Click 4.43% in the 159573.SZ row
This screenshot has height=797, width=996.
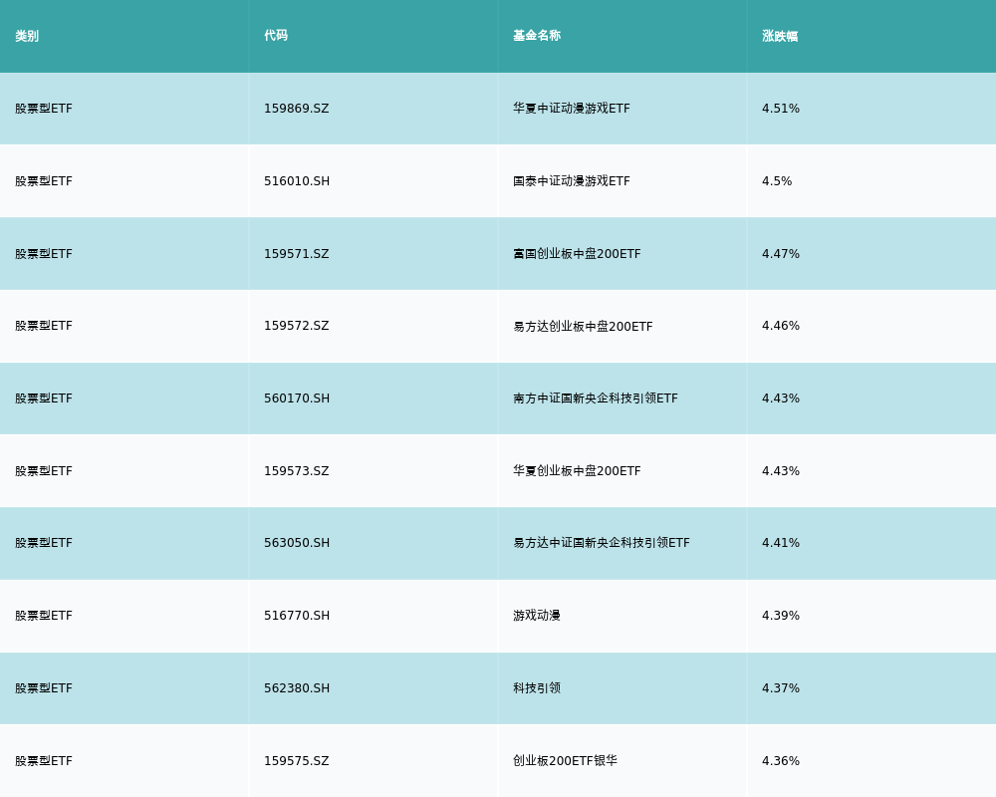(x=781, y=471)
